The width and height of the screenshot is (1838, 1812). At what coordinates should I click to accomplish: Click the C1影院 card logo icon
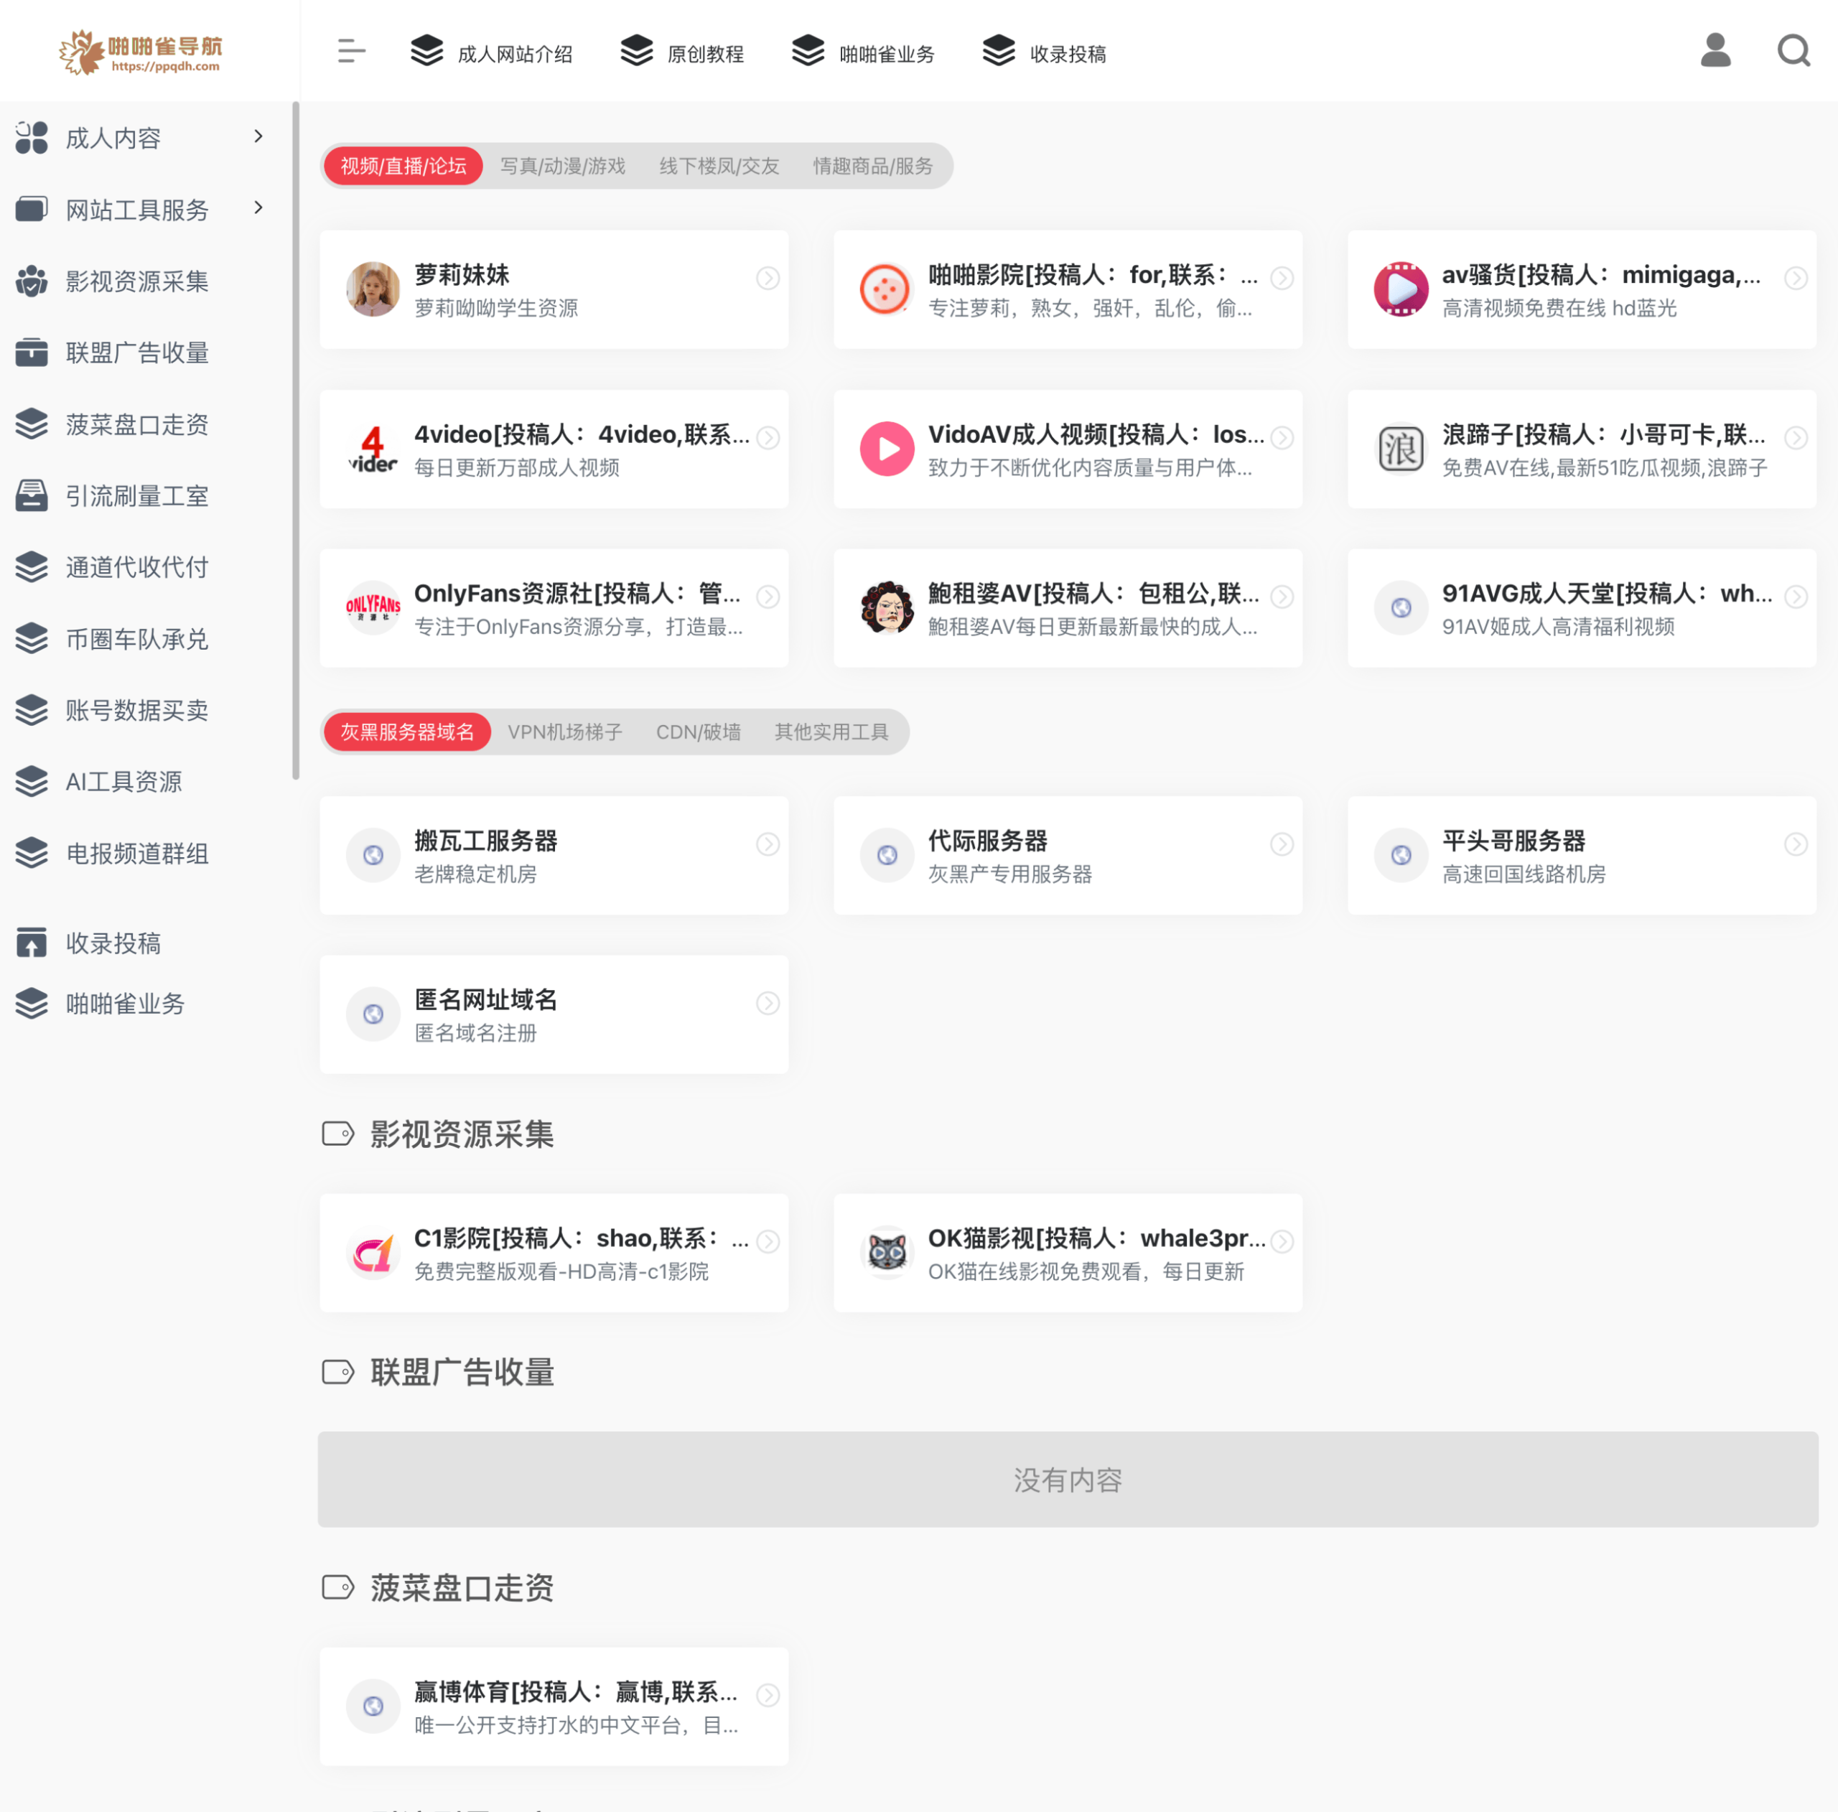(x=373, y=1253)
